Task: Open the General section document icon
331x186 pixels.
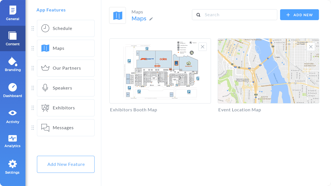Action: click(x=13, y=10)
